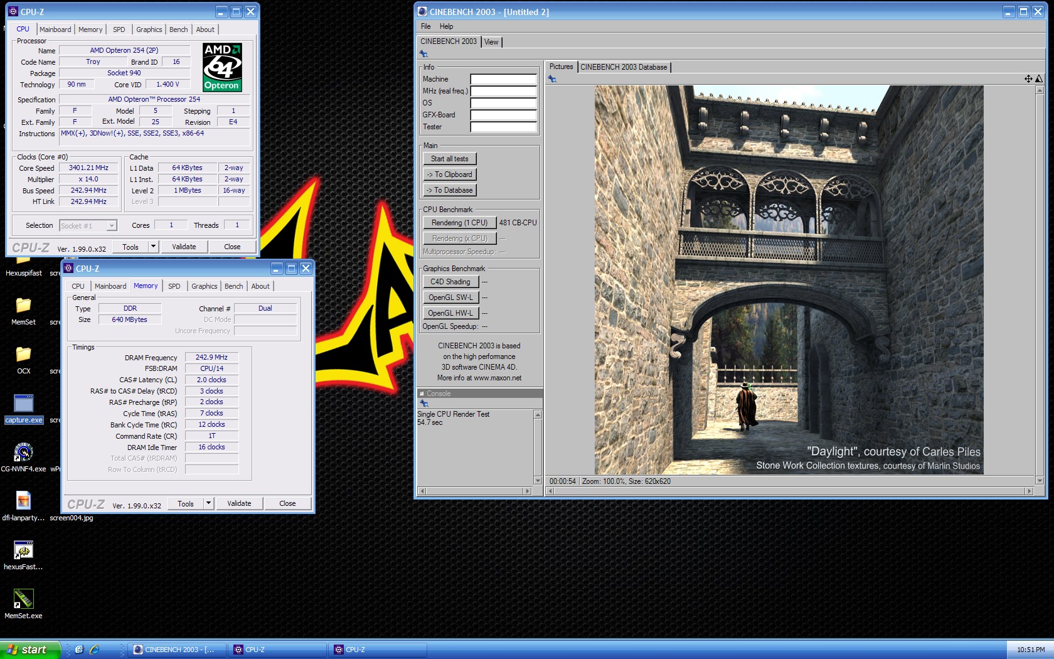The width and height of the screenshot is (1054, 659).
Task: Click the MHz (real freq.) input field
Action: [504, 91]
